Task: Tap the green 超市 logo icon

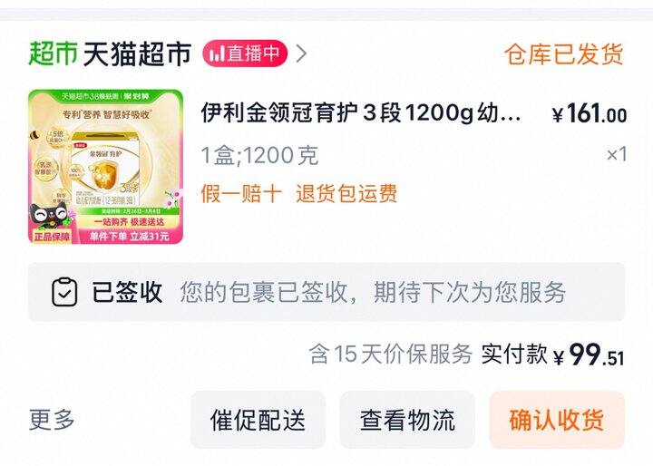Action: coord(53,53)
